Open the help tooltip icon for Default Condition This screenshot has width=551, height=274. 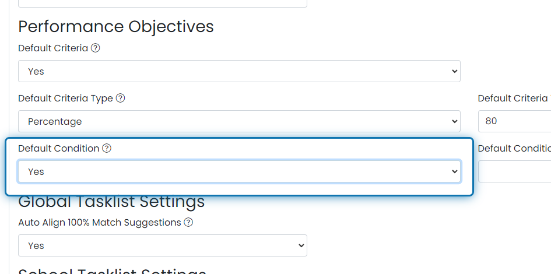[107, 149]
